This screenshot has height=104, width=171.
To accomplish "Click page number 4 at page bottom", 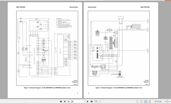I will click(x=88, y=93).
